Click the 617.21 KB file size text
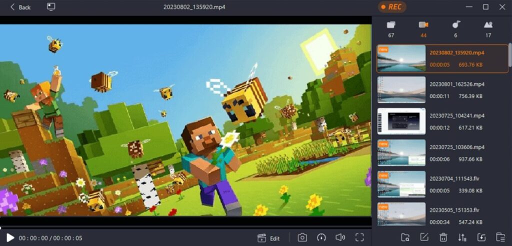 (470, 127)
